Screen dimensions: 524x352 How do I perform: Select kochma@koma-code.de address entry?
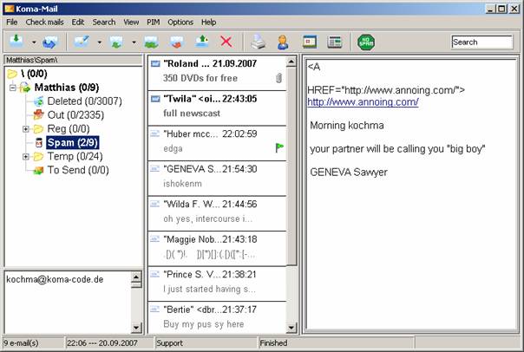click(55, 279)
